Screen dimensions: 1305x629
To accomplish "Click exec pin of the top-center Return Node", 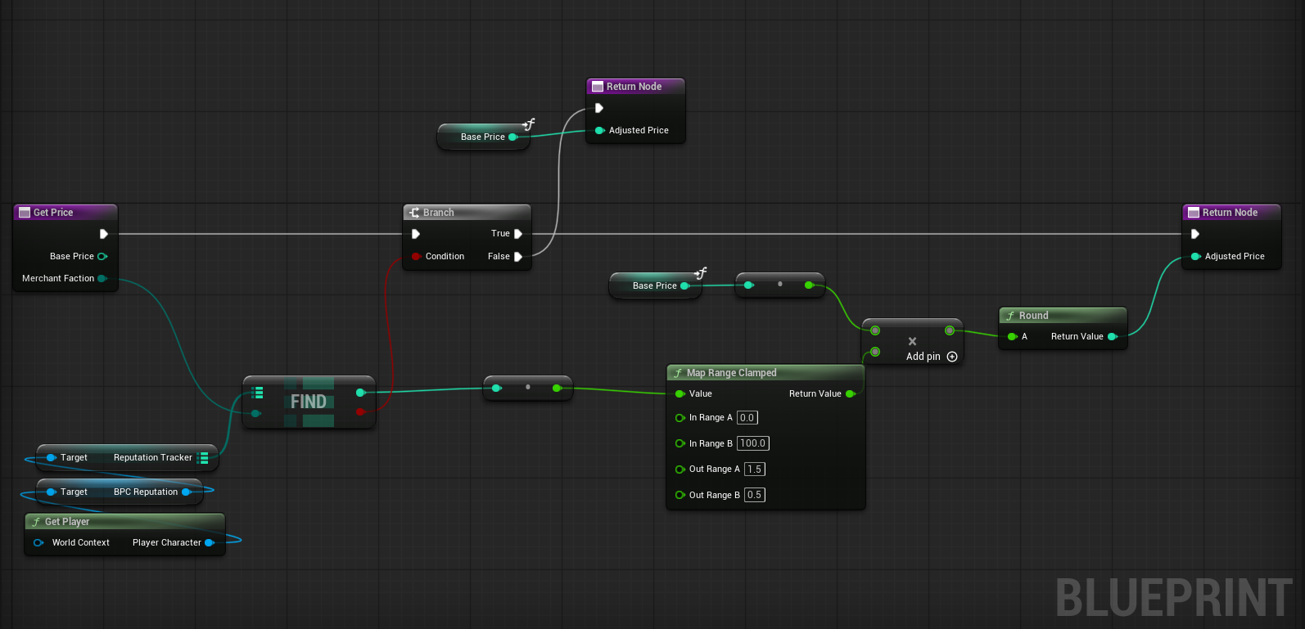I will pyautogui.click(x=599, y=108).
